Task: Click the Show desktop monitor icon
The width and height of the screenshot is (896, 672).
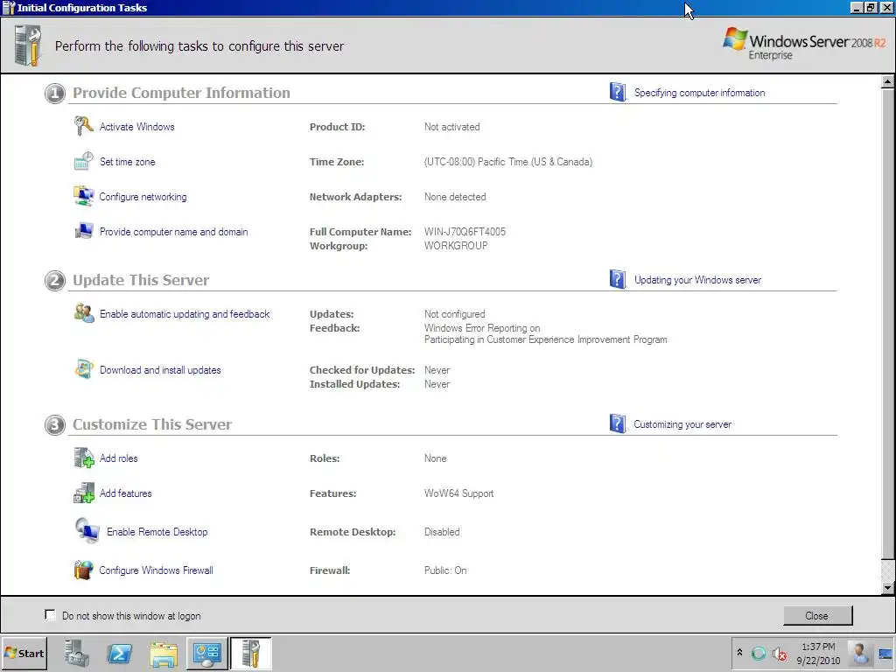Action: (x=886, y=654)
